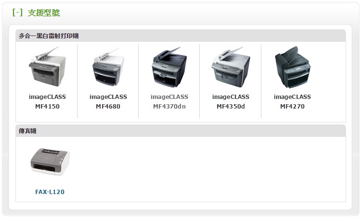
Task: Follow the imageCLASS MF4270 link
Action: [x=292, y=101]
